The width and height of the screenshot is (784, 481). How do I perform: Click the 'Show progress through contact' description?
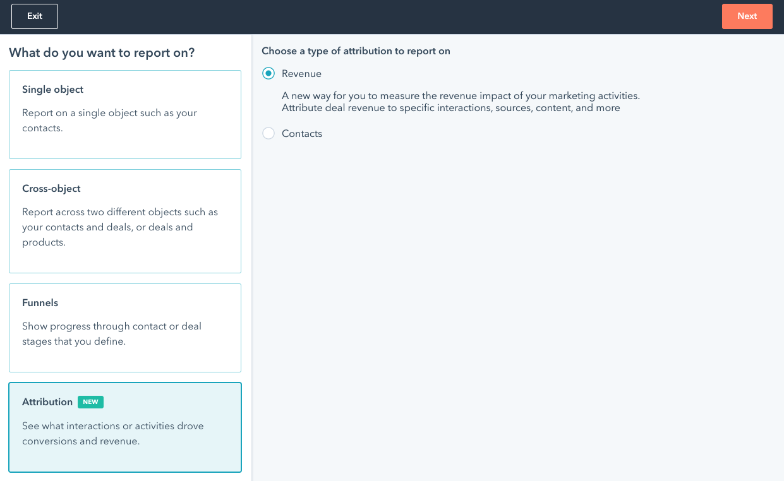point(112,334)
